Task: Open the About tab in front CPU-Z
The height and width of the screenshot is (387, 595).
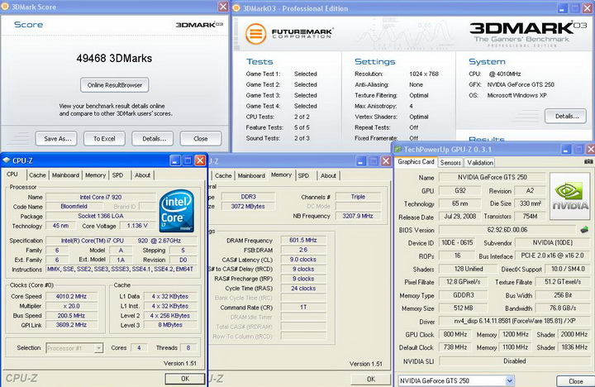Action: click(142, 175)
